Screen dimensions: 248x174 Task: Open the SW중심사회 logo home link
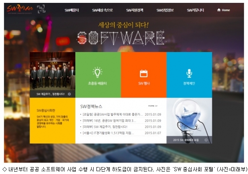tap(20, 9)
